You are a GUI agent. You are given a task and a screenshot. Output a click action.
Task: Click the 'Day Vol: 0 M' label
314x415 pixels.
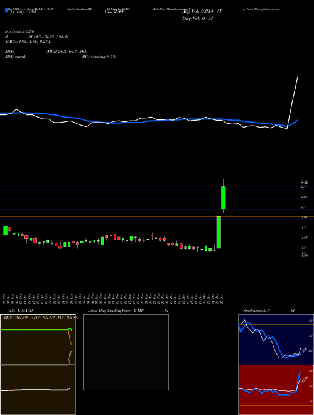pyautogui.click(x=197, y=18)
